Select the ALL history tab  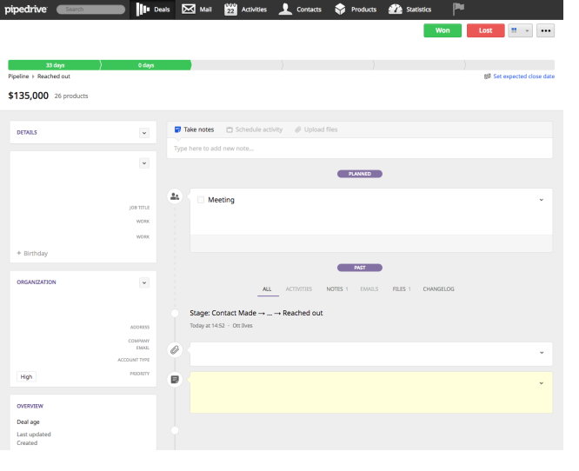click(x=267, y=289)
